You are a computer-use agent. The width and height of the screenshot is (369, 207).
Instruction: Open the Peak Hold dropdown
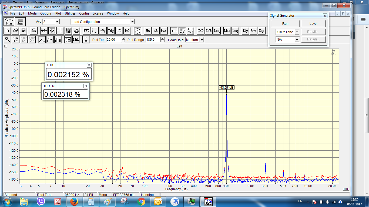coord(201,40)
